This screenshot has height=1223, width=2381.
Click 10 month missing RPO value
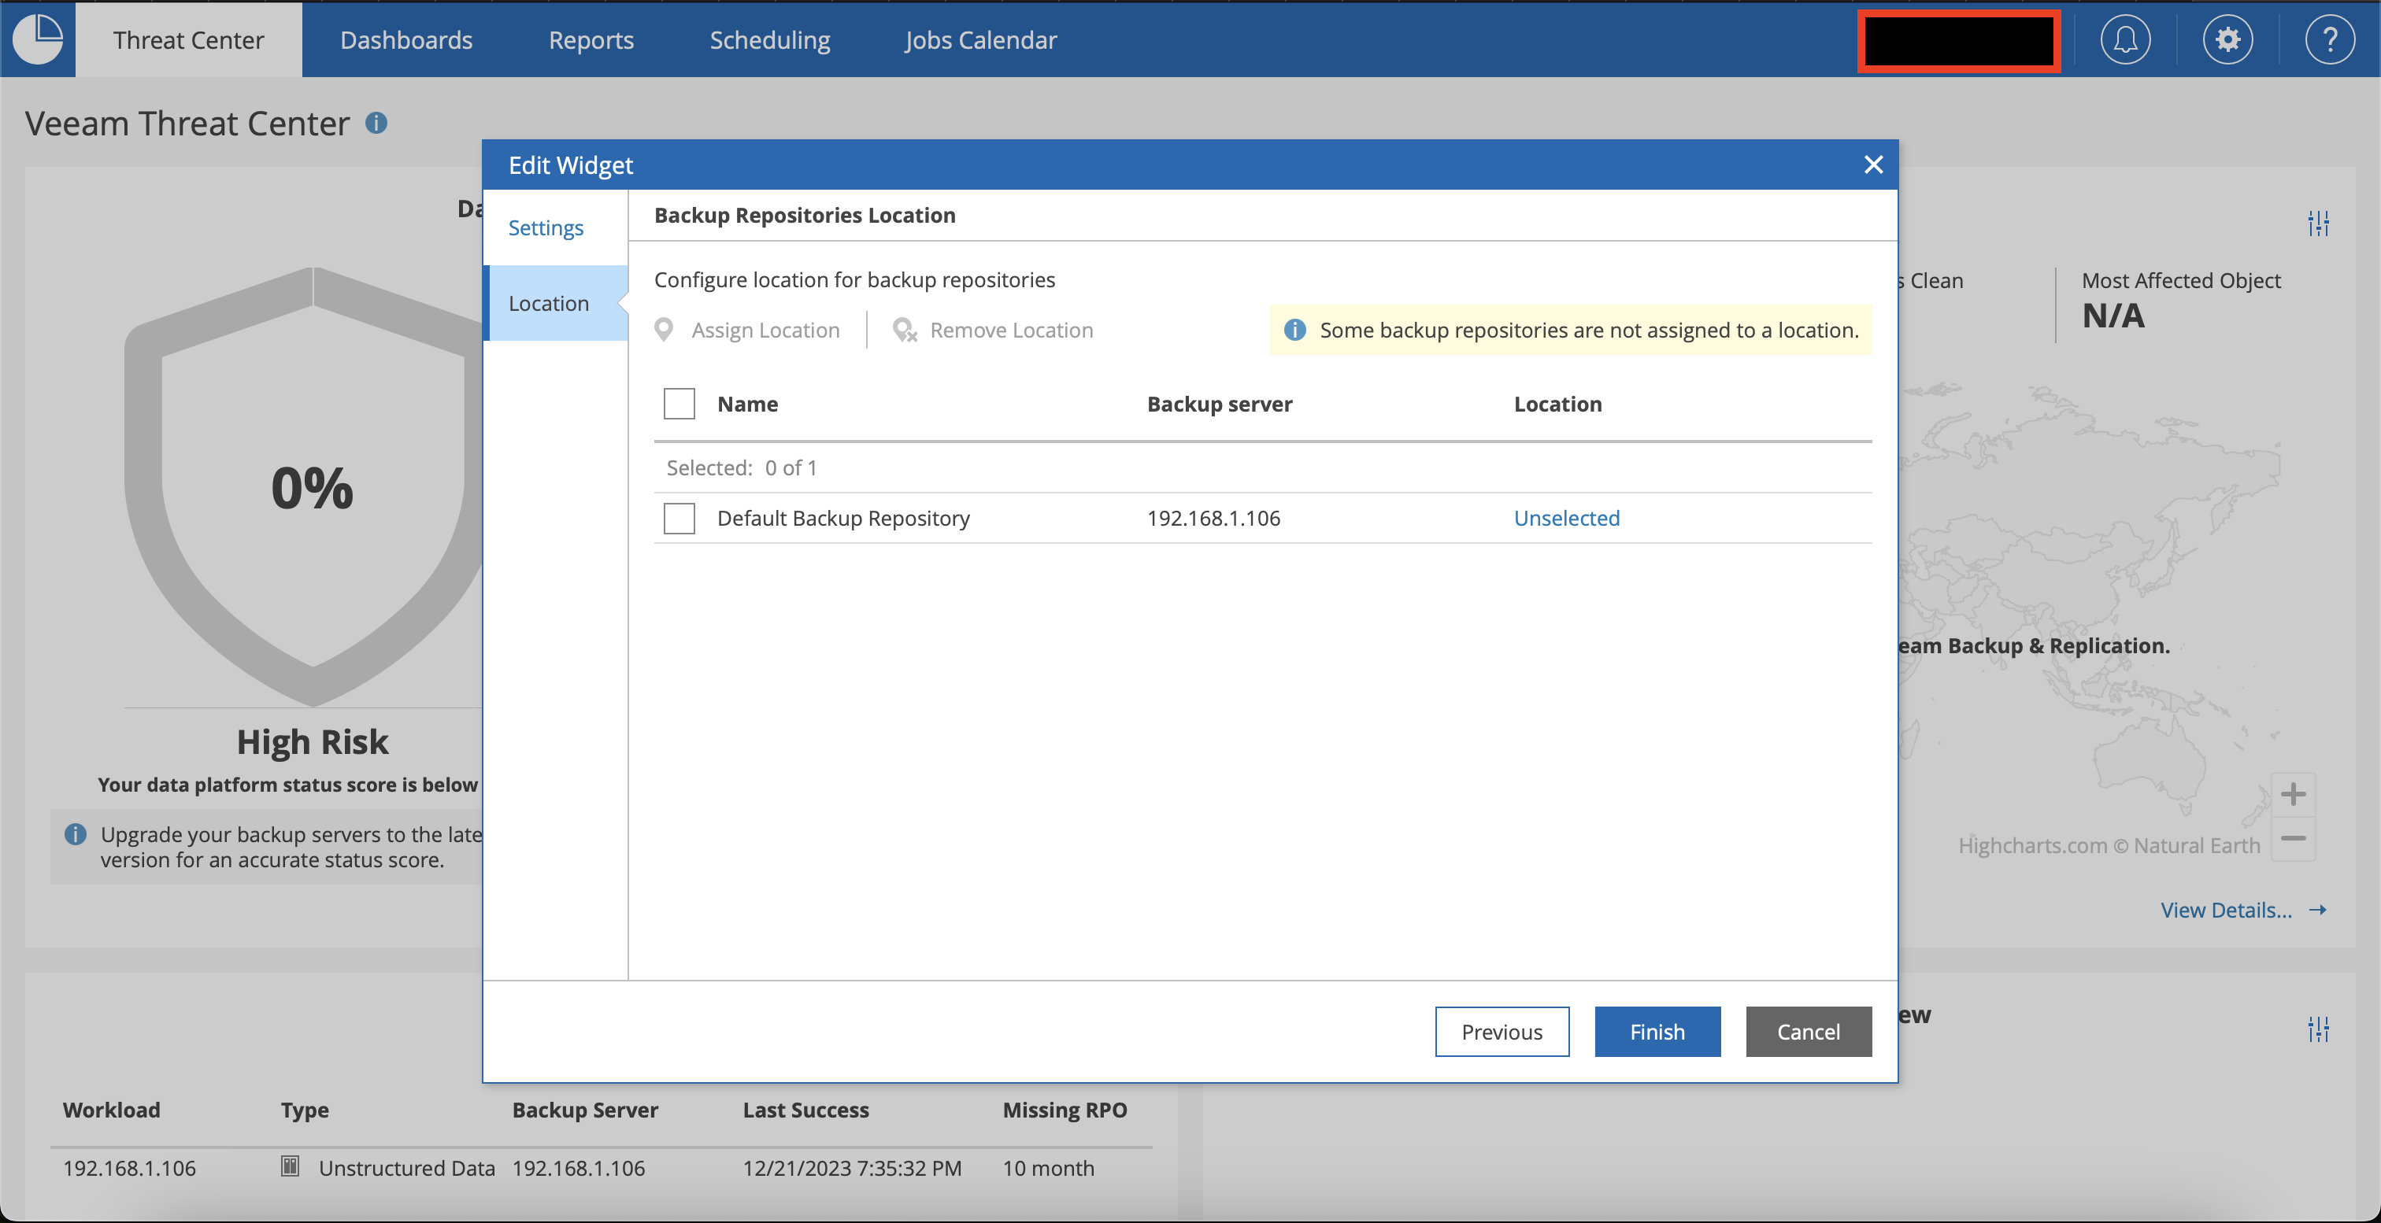[x=1048, y=1168]
